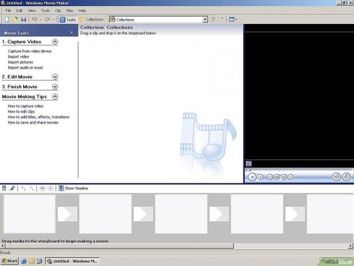Viewport: 354px width, 266px height.
Task: Click the Take Picture camera icon
Action: point(346,177)
